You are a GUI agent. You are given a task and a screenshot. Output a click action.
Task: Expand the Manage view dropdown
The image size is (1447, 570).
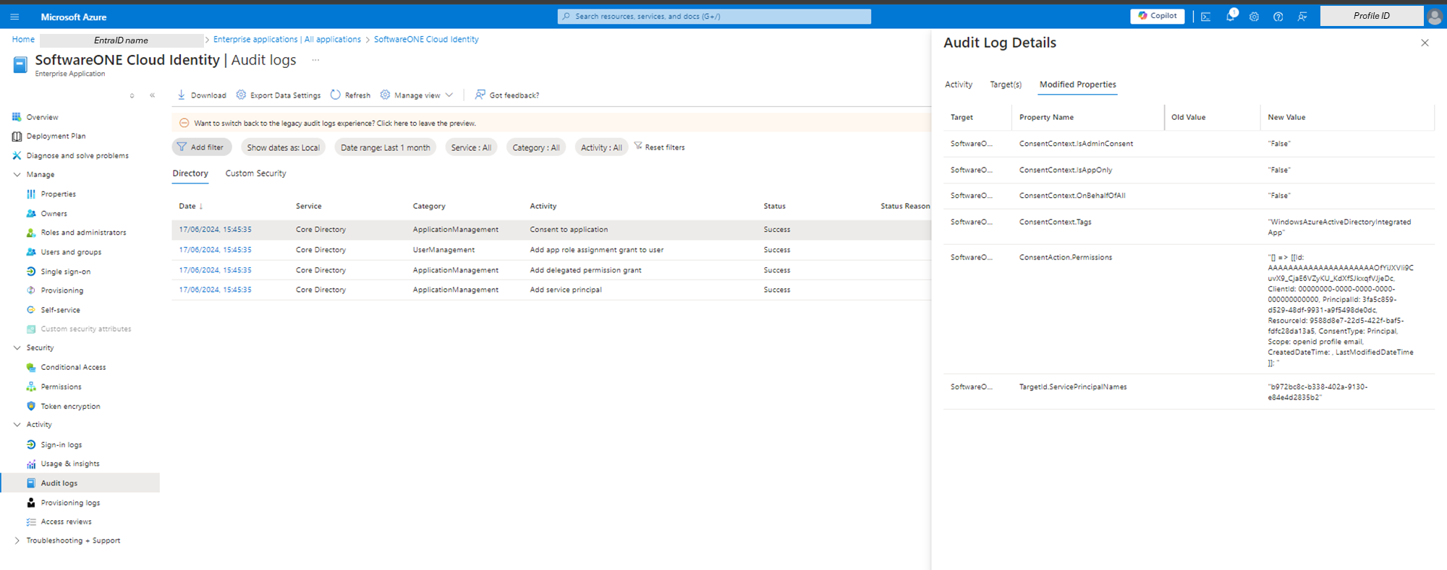click(x=417, y=95)
